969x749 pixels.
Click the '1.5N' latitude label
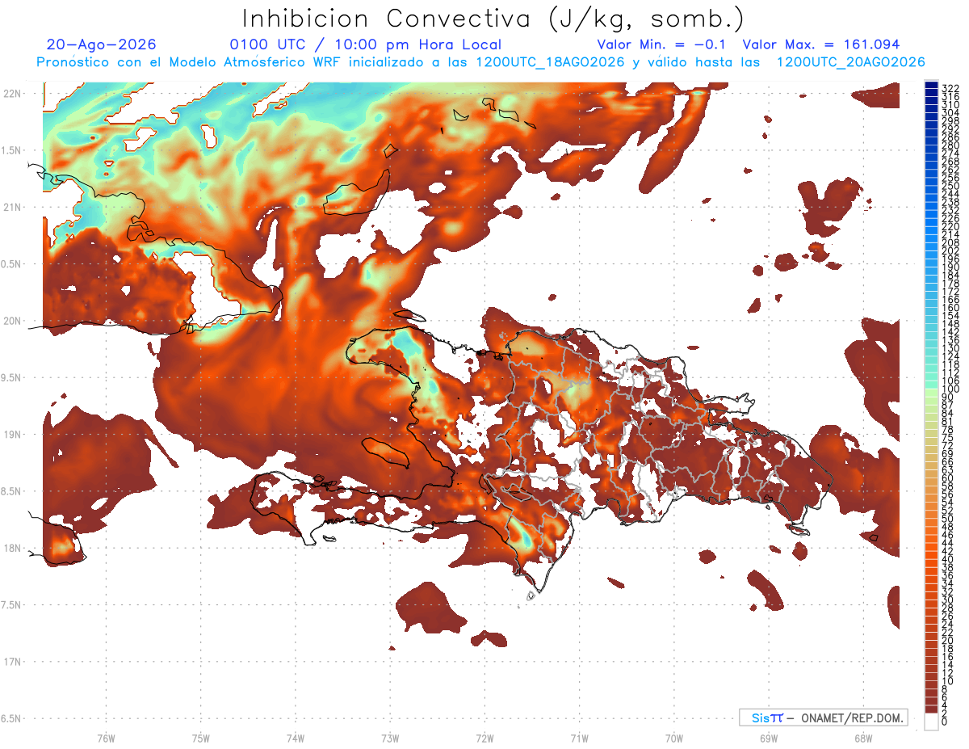click(11, 150)
